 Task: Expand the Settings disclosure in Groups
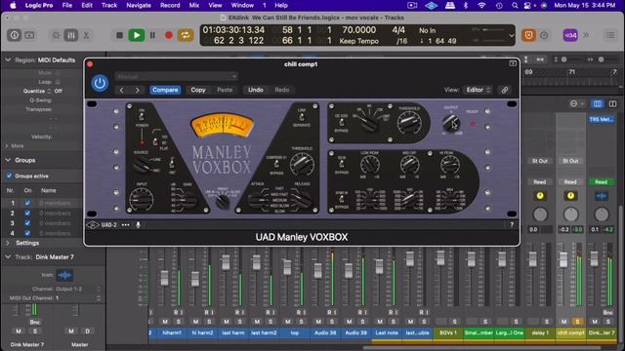7,243
